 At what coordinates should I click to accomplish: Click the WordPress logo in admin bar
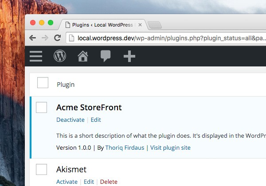click(x=60, y=56)
